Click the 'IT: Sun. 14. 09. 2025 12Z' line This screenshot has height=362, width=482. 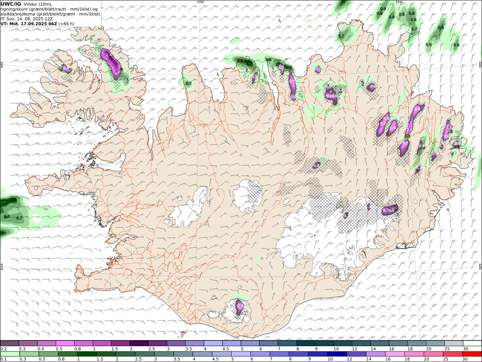pos(26,19)
